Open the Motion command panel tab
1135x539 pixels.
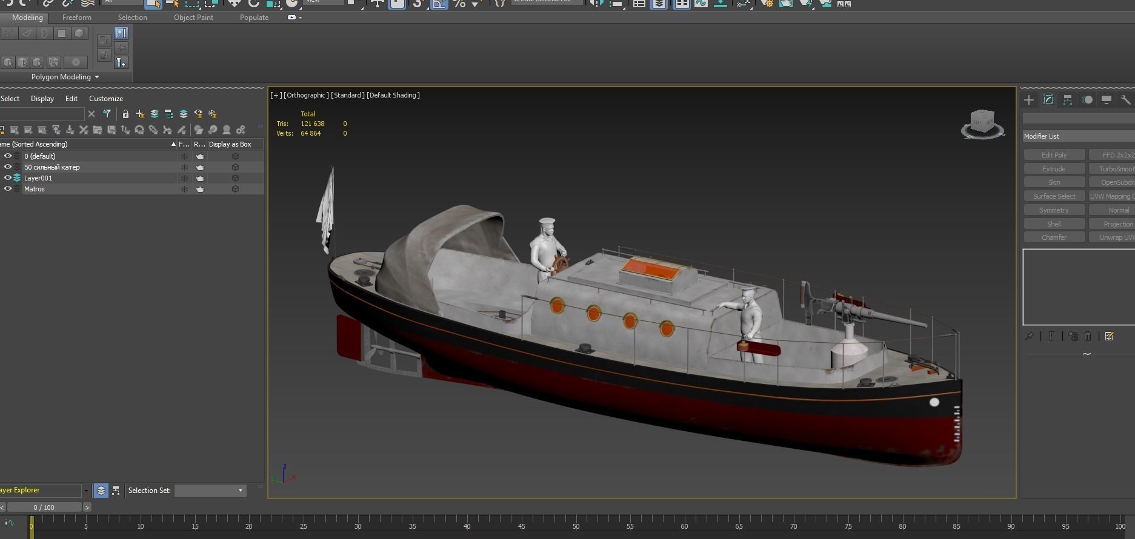point(1087,100)
